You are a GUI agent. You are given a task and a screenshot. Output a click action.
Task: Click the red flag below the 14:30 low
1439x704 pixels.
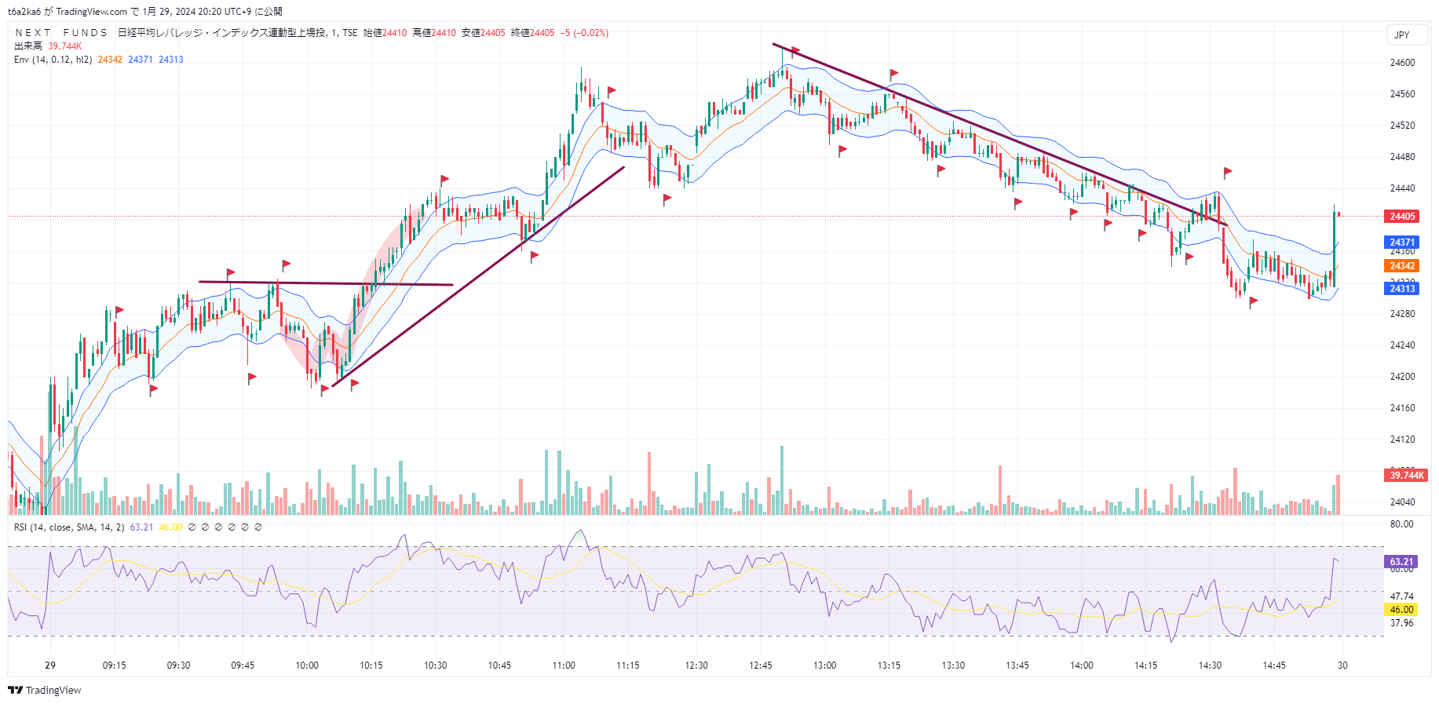tap(1253, 301)
